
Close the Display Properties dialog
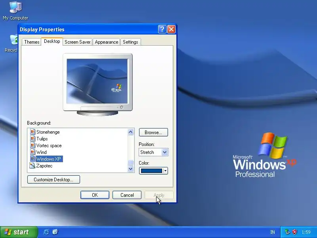(172, 29)
